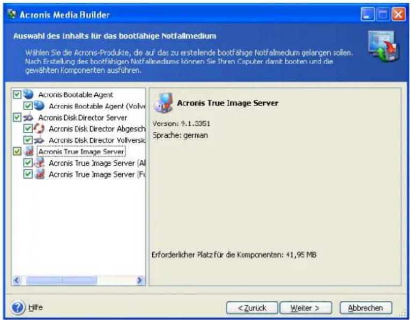The width and height of the screenshot is (410, 320).
Task: Click the icon beside Disk Director Vollversion
Action: (39, 140)
